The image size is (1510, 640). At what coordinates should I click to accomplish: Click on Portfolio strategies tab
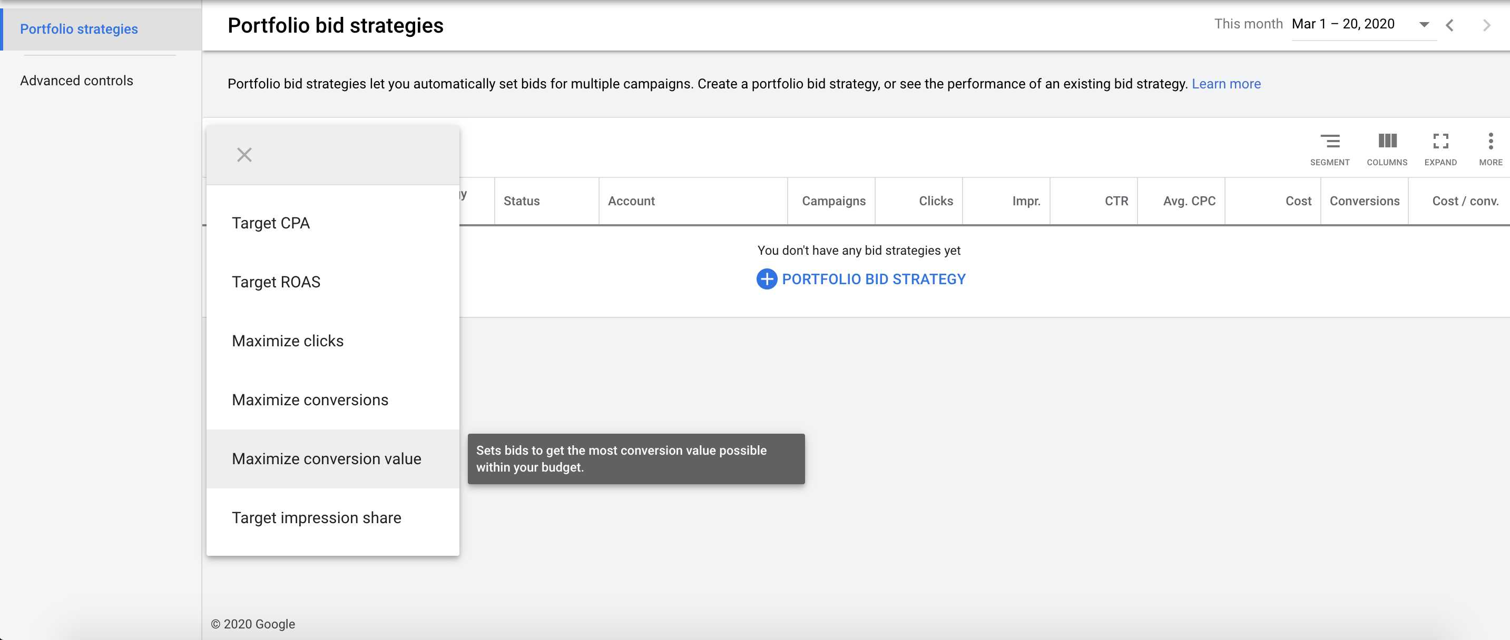(x=79, y=29)
